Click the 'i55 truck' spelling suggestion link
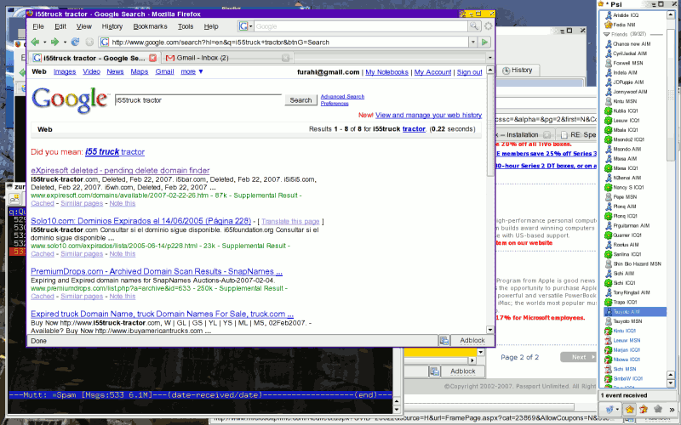This screenshot has width=681, height=425. click(x=101, y=152)
